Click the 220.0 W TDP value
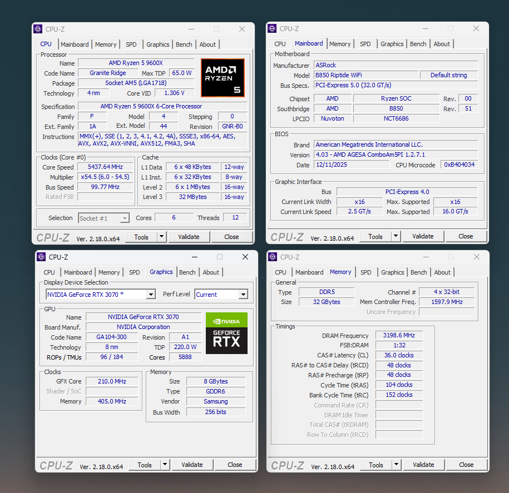 coord(185,347)
